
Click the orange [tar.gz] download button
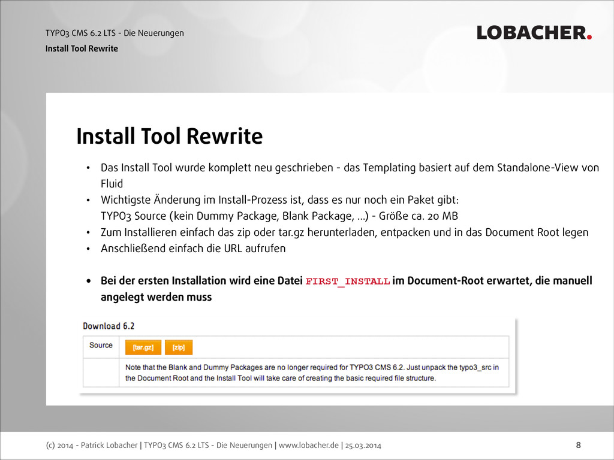point(143,347)
